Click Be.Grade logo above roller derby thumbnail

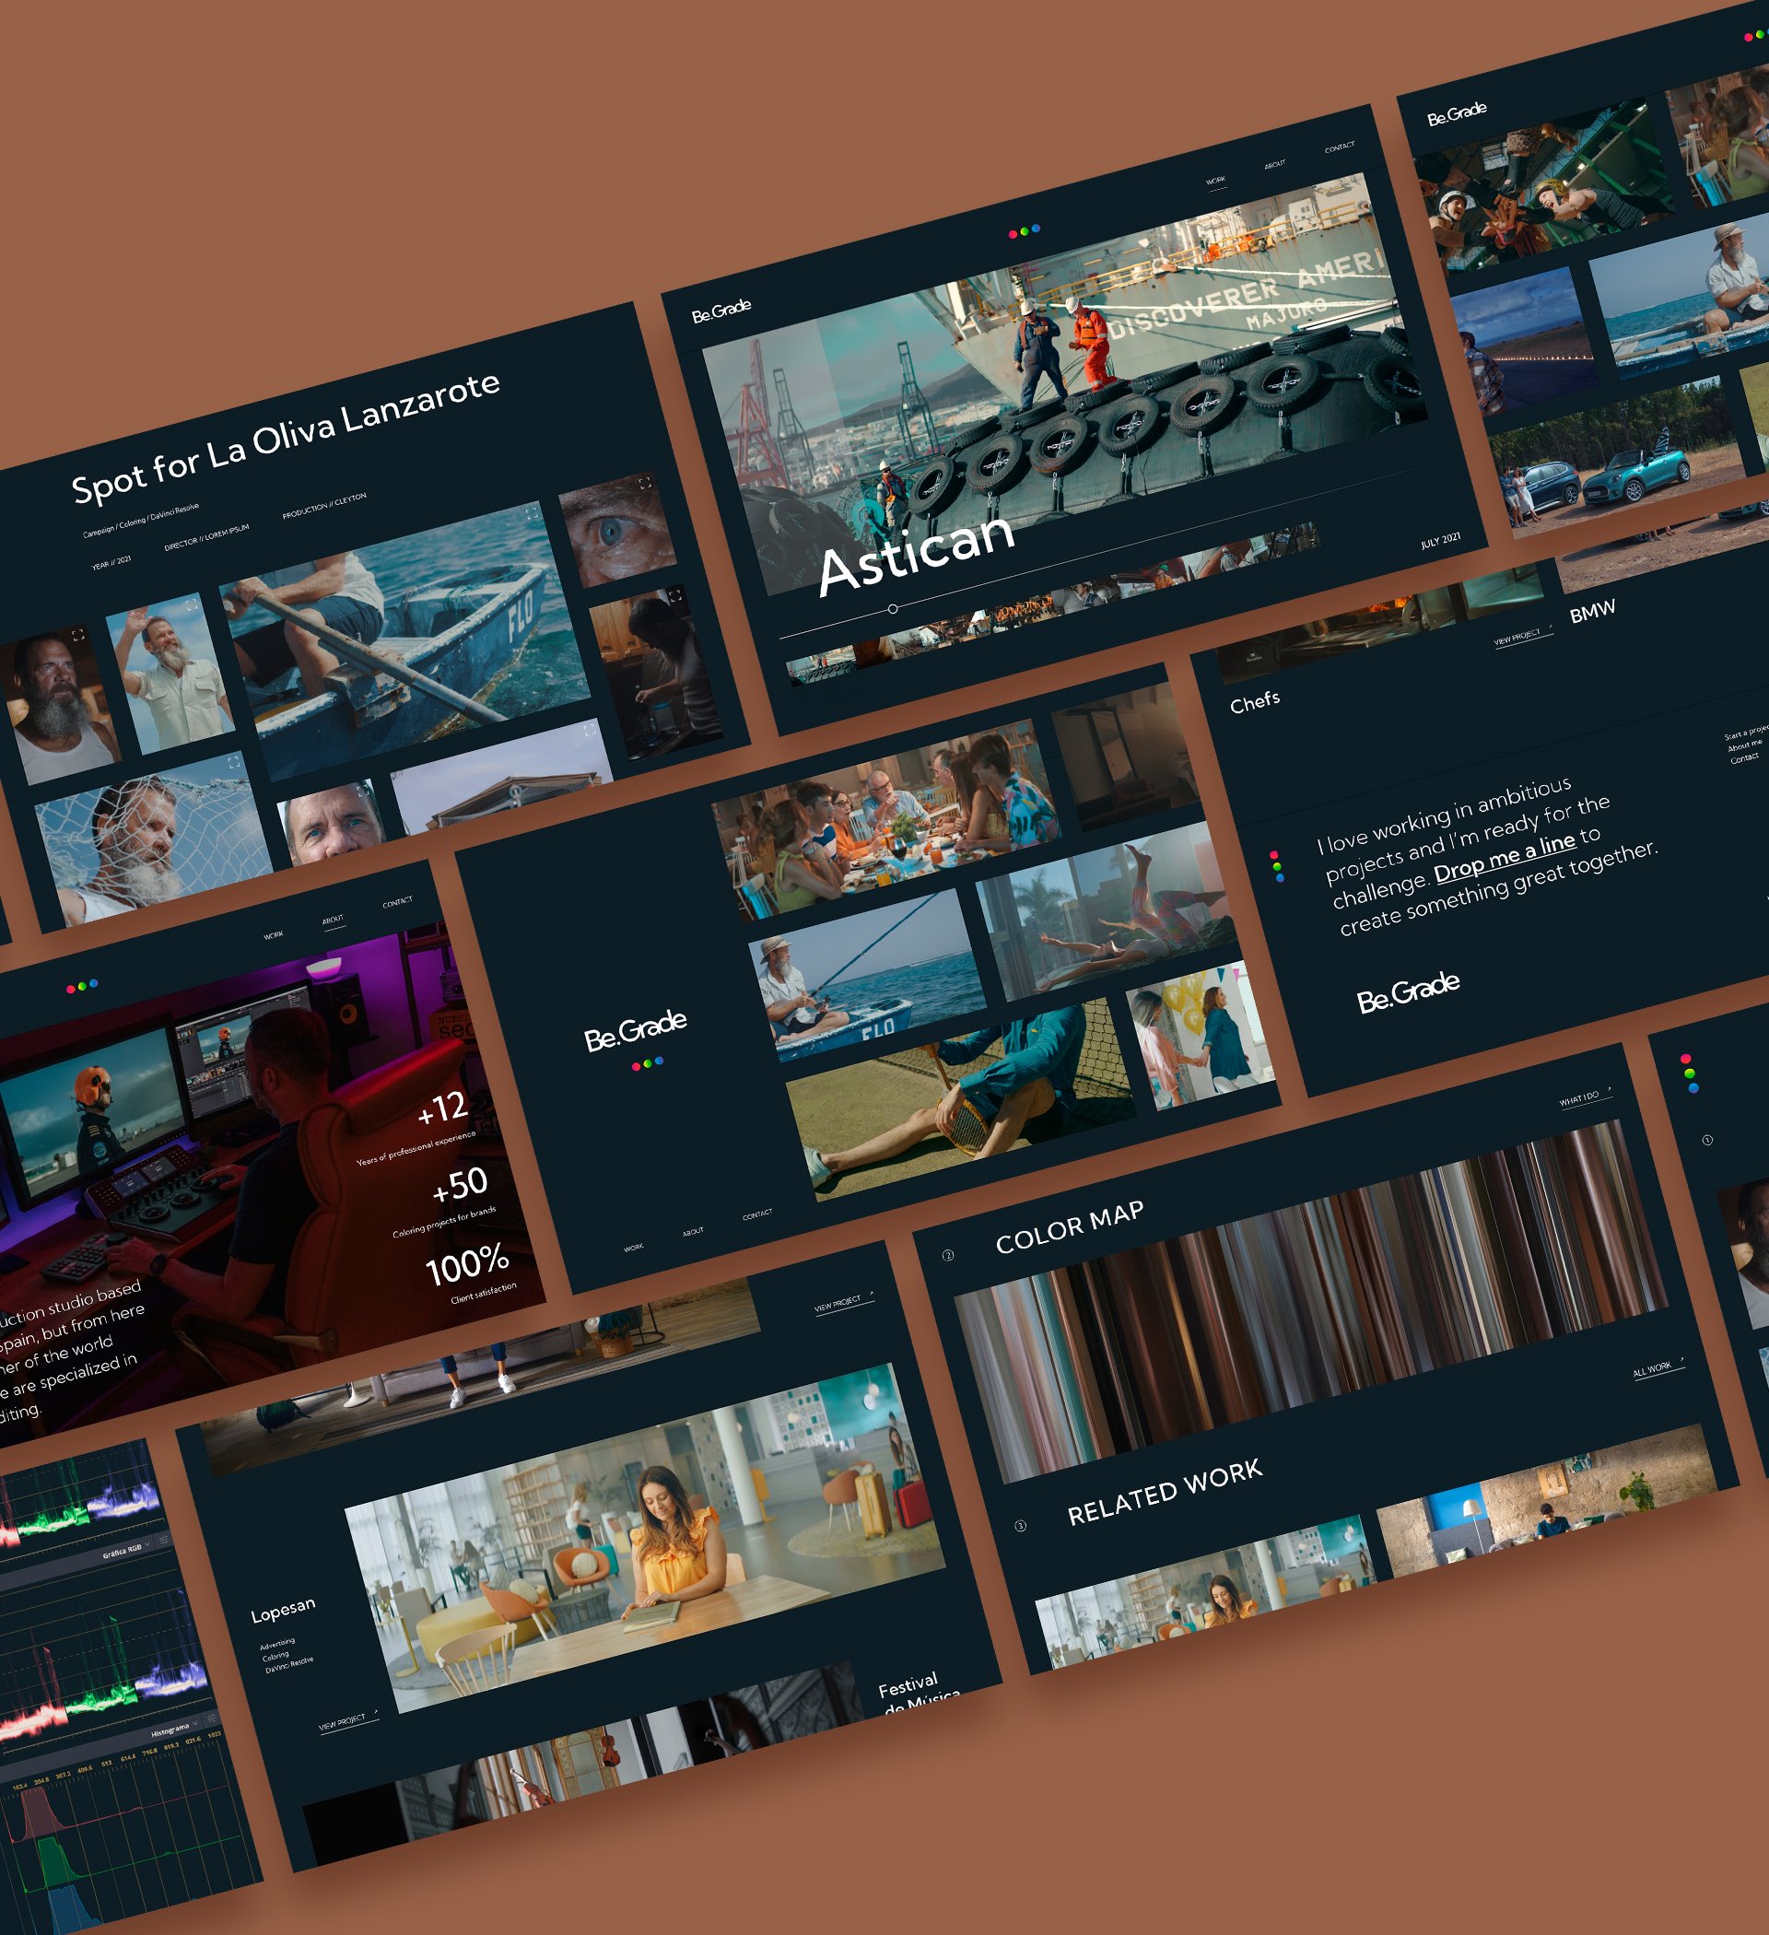coord(1457,114)
